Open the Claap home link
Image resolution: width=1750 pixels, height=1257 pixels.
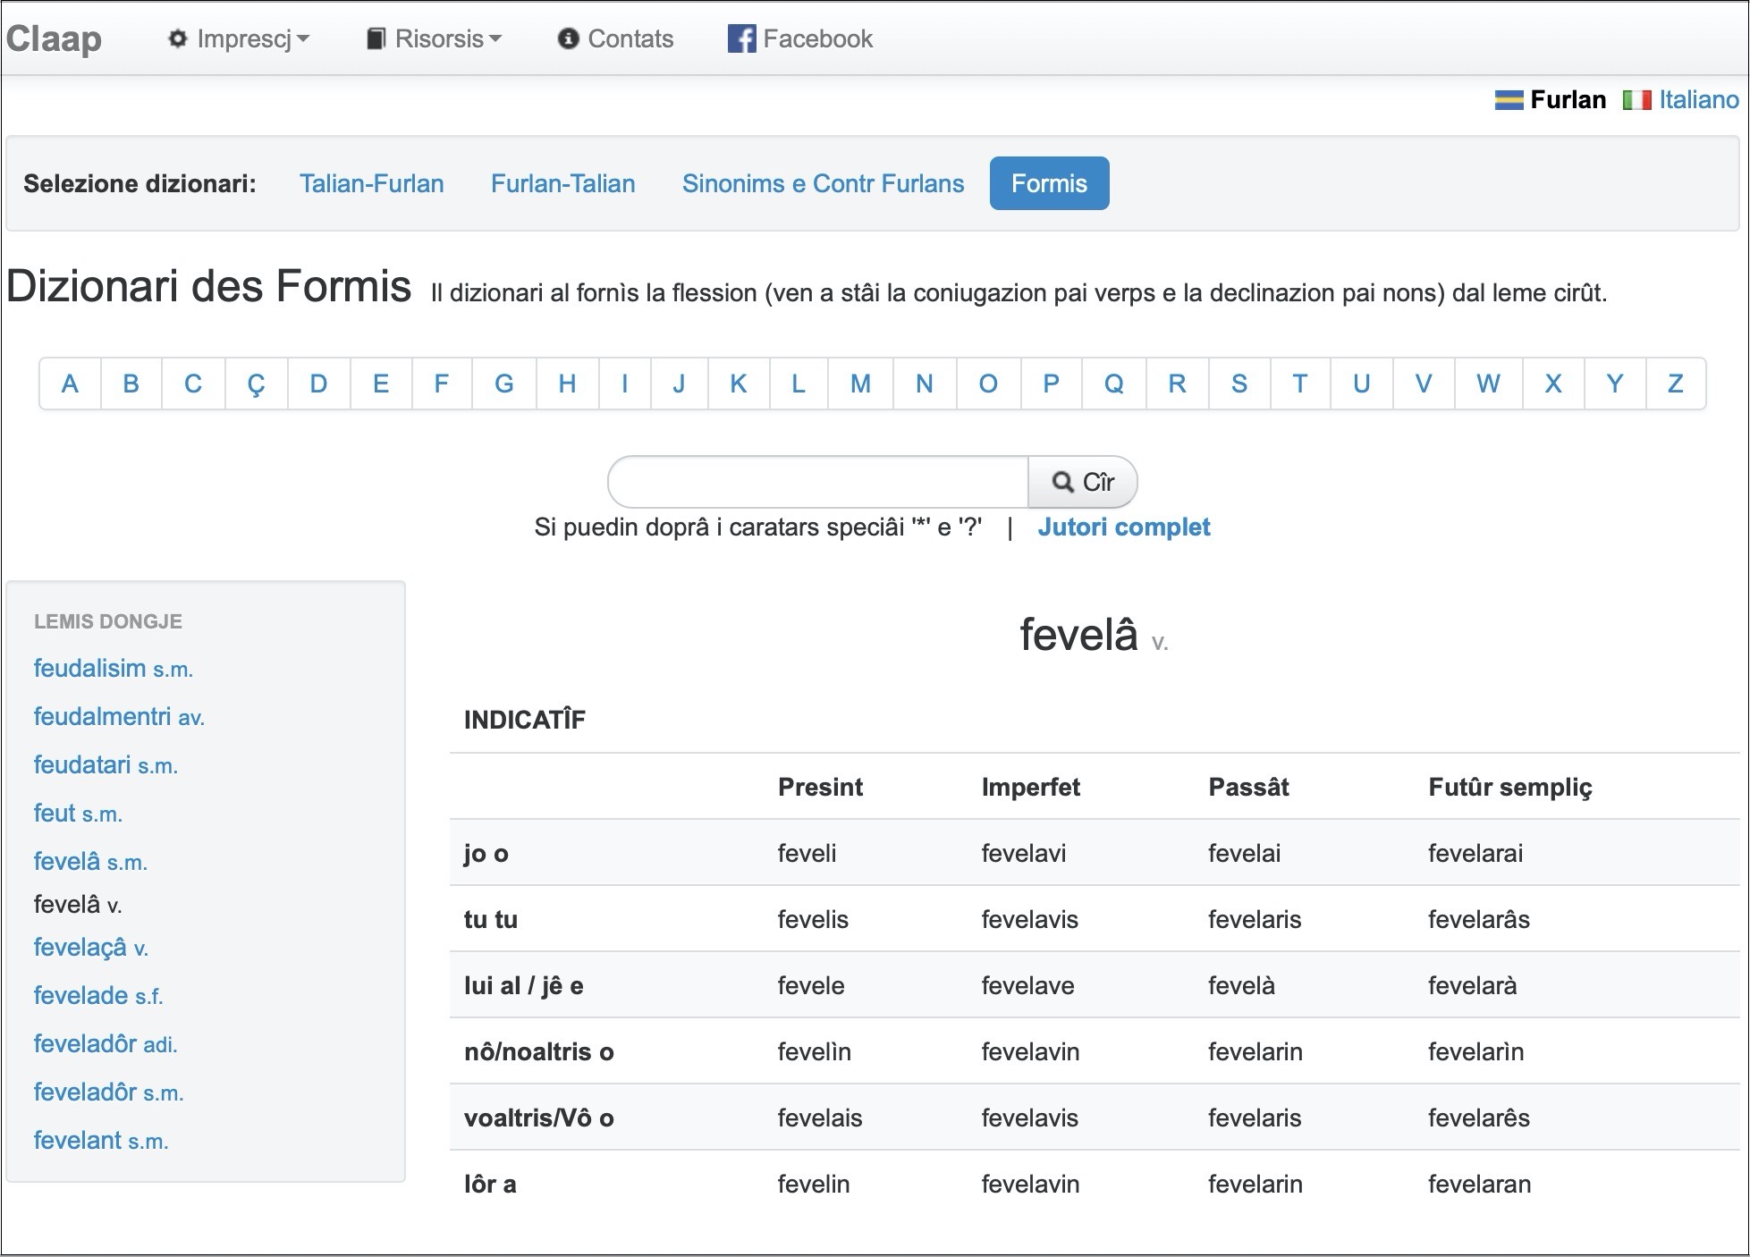(x=54, y=38)
